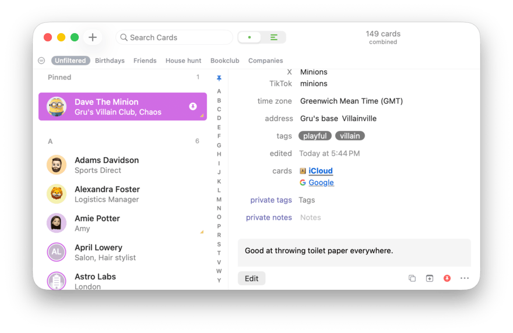Open the Google card link
Image resolution: width=513 pixels, height=333 pixels.
[x=321, y=182]
